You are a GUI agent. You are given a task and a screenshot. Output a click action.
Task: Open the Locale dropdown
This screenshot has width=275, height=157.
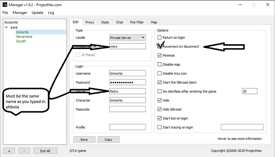(127, 38)
